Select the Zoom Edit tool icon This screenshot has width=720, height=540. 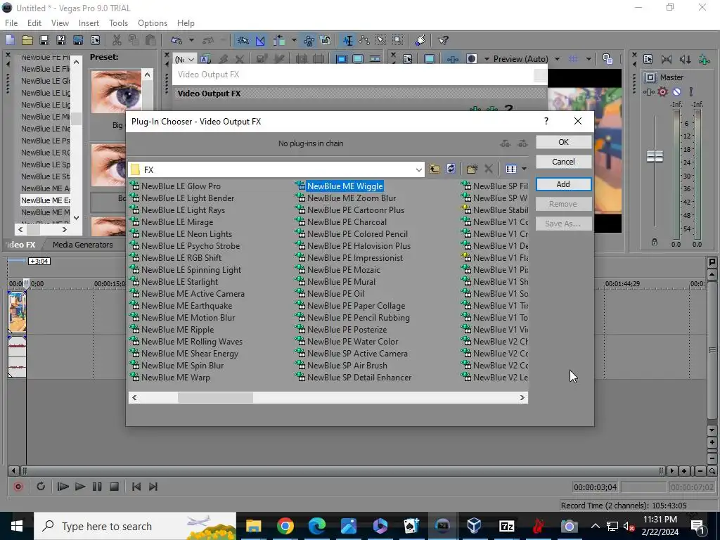tap(398, 40)
